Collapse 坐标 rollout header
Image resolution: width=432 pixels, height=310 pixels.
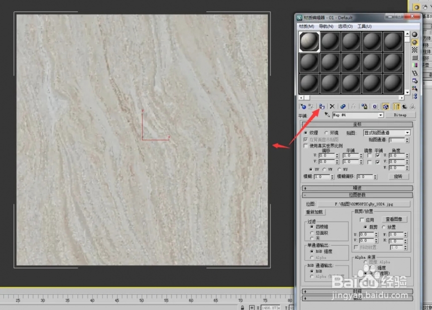357,124
